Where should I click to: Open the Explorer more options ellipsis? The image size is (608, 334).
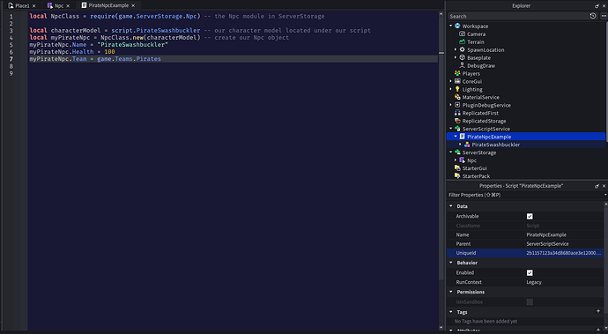point(604,16)
